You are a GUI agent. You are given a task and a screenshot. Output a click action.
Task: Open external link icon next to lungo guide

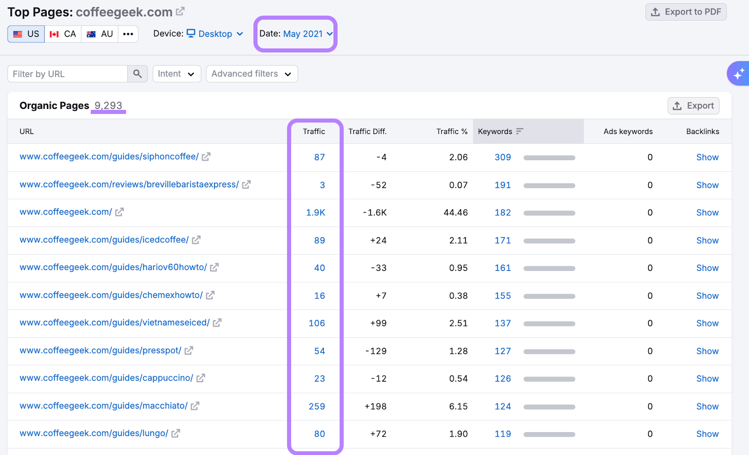coord(176,434)
